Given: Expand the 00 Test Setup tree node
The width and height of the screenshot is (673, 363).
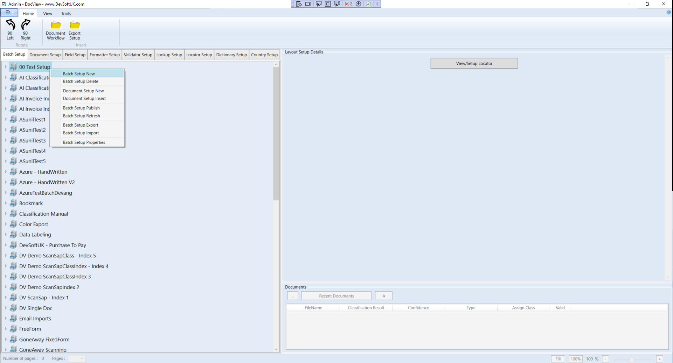Looking at the screenshot, I should 5,67.
